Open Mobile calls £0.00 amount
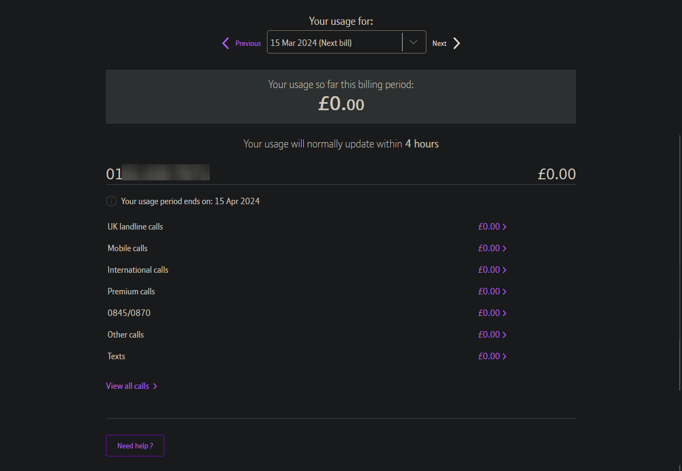 point(489,248)
